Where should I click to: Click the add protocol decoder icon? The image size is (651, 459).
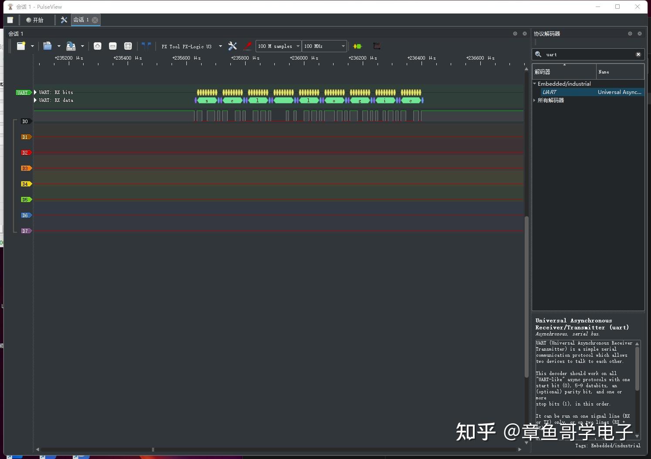click(x=358, y=46)
